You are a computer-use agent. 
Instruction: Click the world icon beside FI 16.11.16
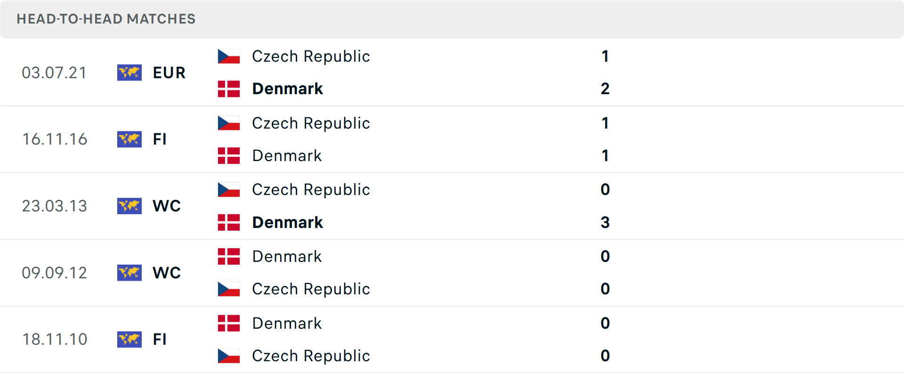(x=129, y=139)
